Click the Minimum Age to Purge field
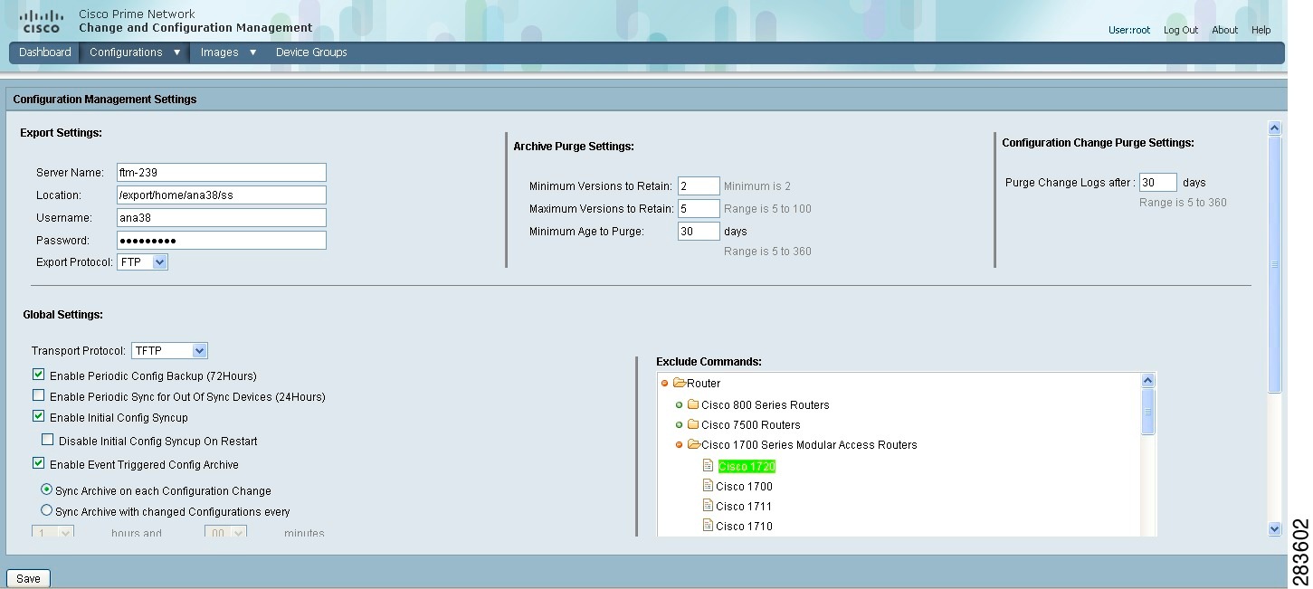This screenshot has width=1313, height=589. click(699, 231)
